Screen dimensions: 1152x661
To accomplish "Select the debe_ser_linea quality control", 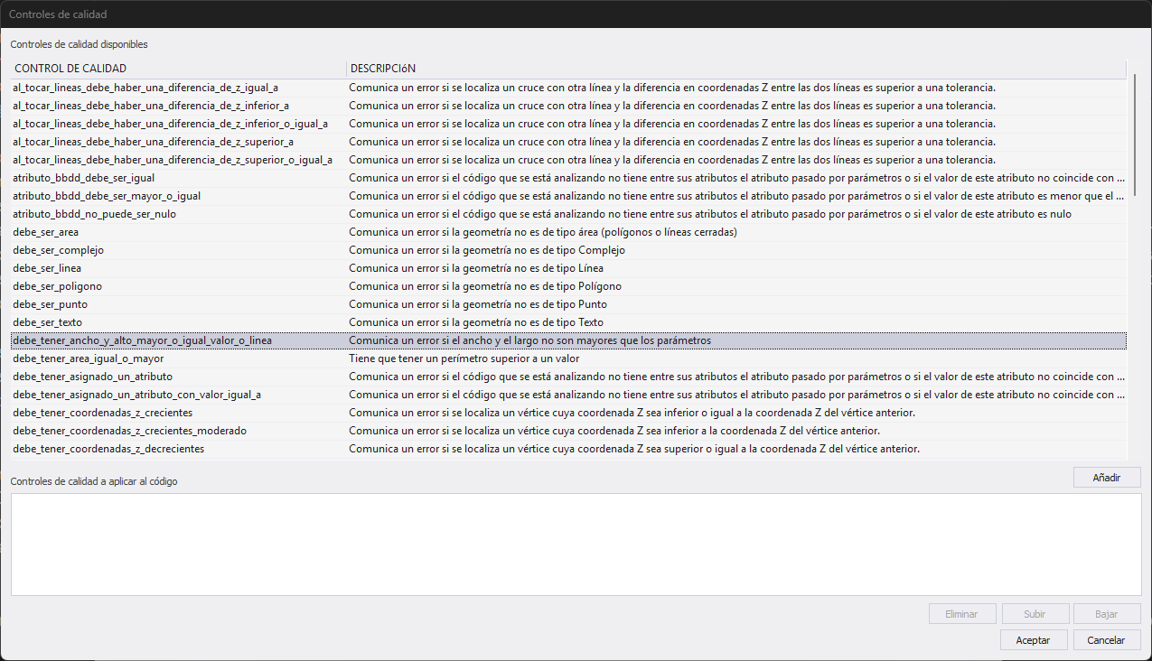I will pyautogui.click(x=568, y=268).
